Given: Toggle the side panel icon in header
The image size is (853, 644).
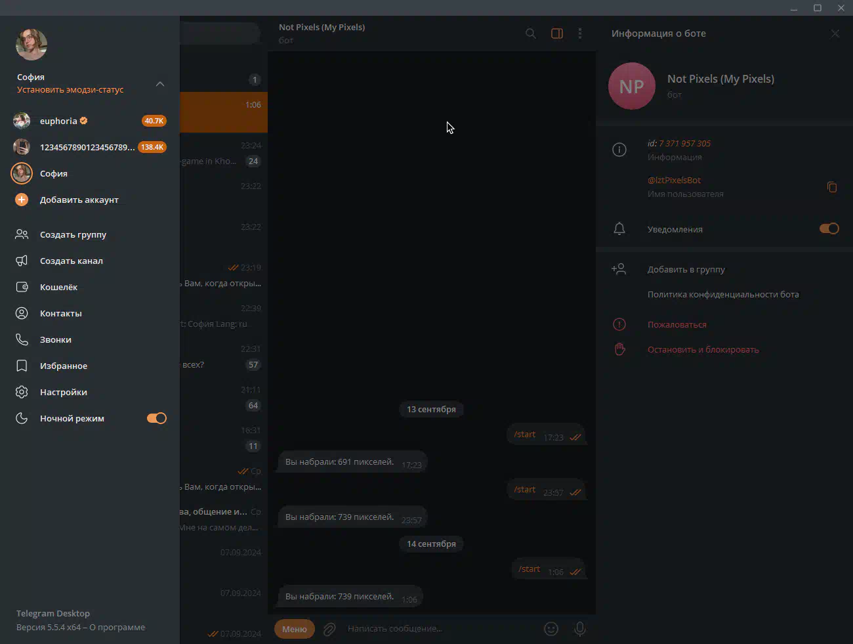Looking at the screenshot, I should [556, 33].
